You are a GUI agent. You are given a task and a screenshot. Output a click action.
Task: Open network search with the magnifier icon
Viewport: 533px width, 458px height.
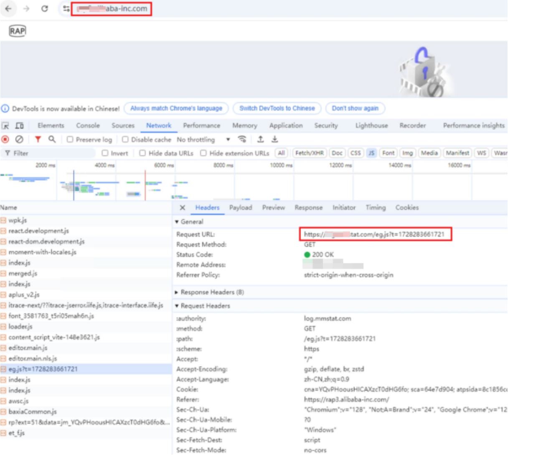[x=52, y=139]
